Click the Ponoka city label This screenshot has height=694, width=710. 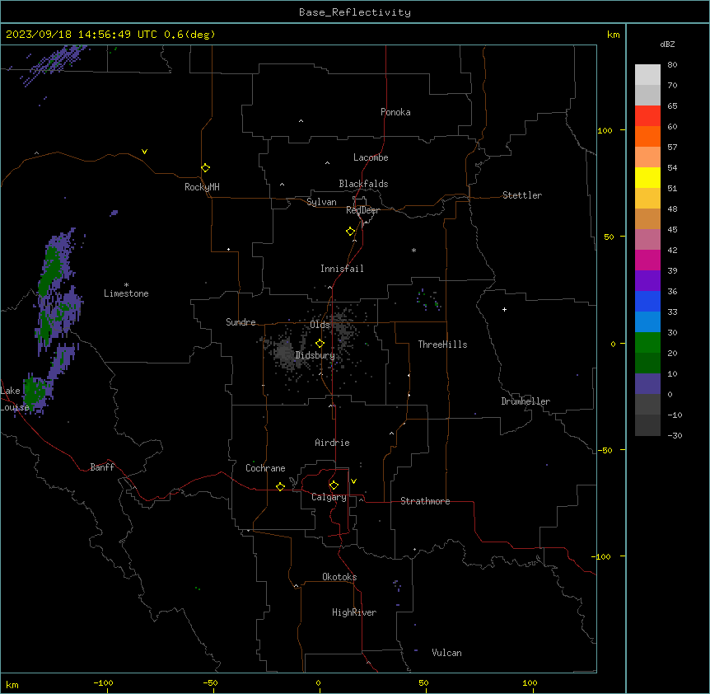(x=395, y=112)
